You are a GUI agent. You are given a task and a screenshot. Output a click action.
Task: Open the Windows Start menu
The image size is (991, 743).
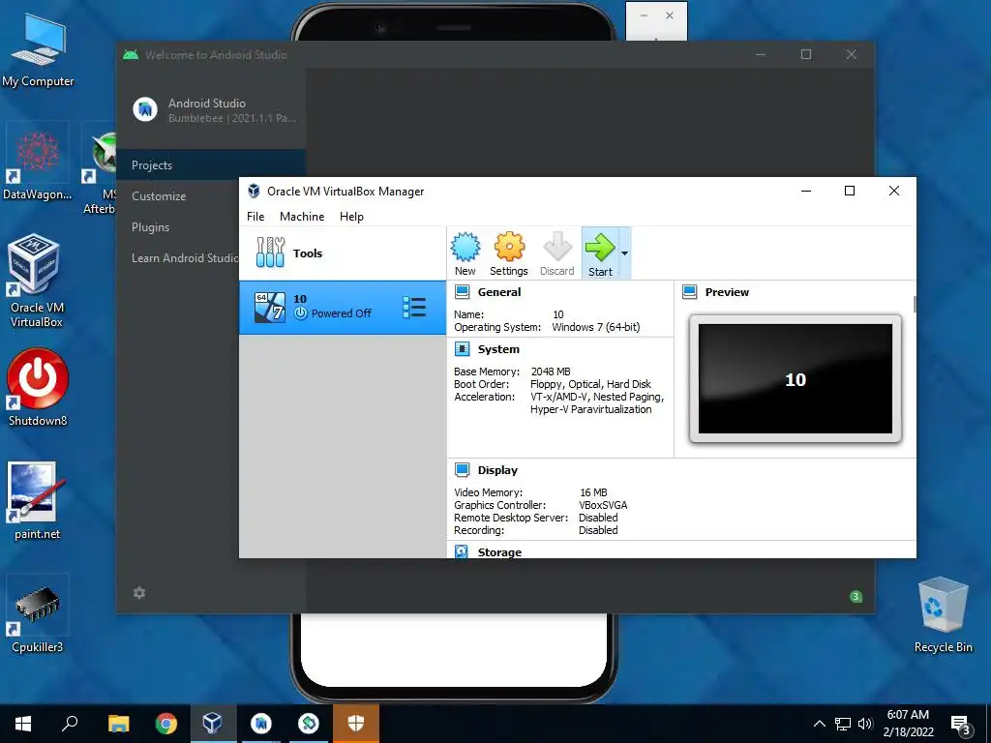tap(23, 724)
